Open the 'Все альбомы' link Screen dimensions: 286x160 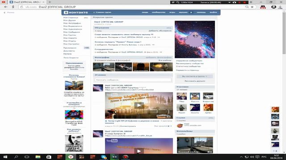[165, 60]
